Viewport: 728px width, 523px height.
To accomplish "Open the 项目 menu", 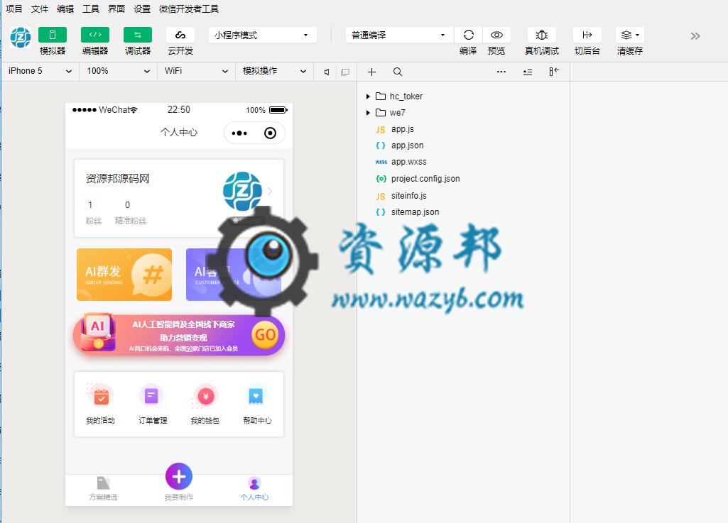I will (14, 9).
